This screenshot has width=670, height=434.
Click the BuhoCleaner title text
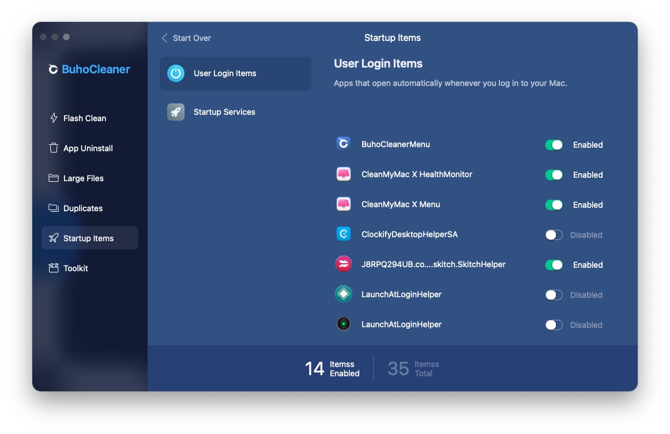(x=96, y=69)
